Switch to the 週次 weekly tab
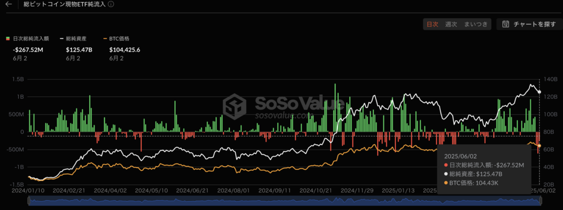563x210 pixels. [x=451, y=24]
